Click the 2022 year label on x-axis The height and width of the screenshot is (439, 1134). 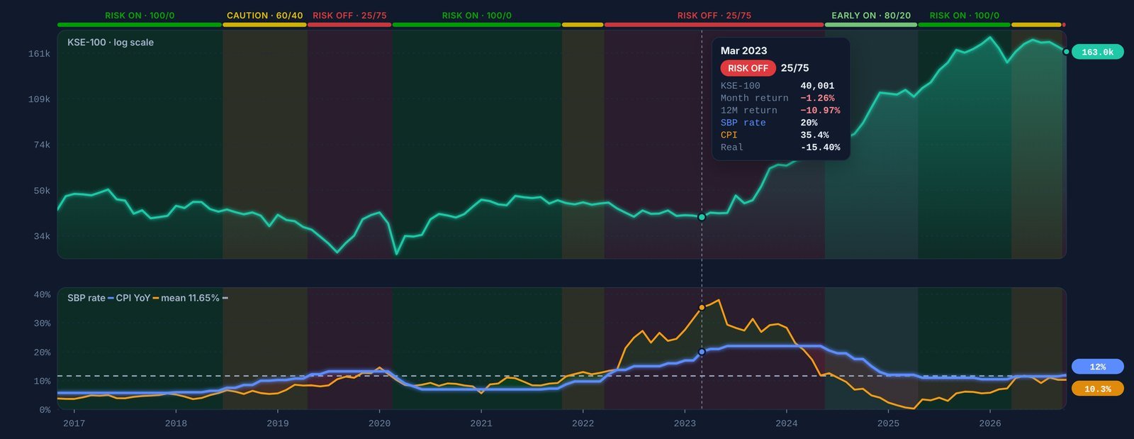[583, 423]
